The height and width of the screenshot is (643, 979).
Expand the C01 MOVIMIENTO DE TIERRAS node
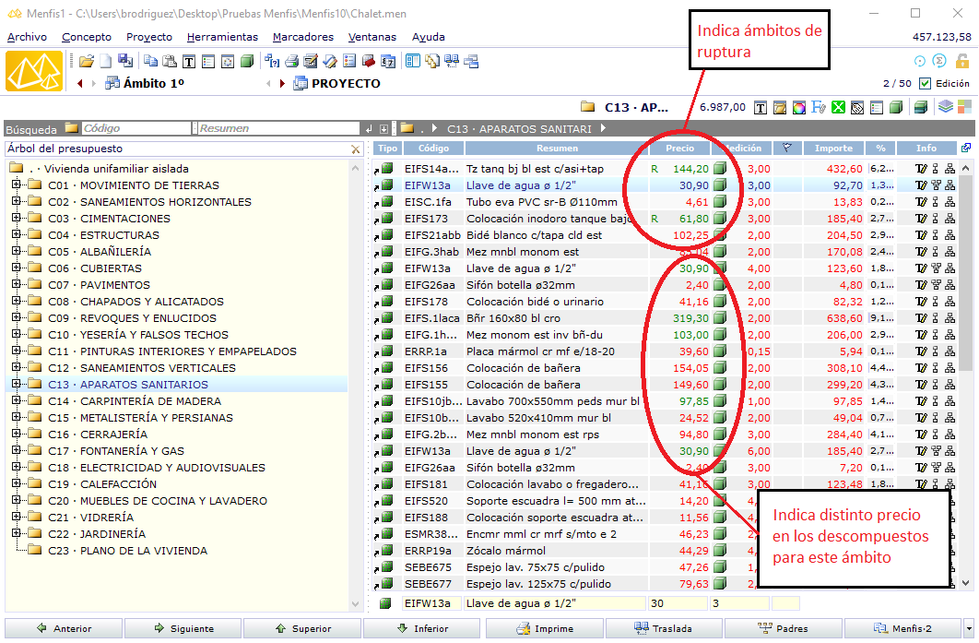(x=17, y=185)
